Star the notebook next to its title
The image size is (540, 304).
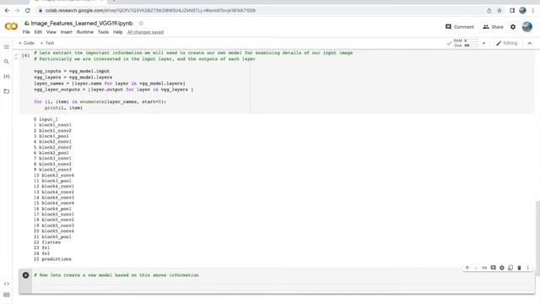click(141, 23)
